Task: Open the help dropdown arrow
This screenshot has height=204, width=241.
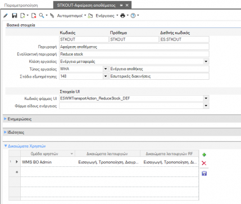Action: 138,16
